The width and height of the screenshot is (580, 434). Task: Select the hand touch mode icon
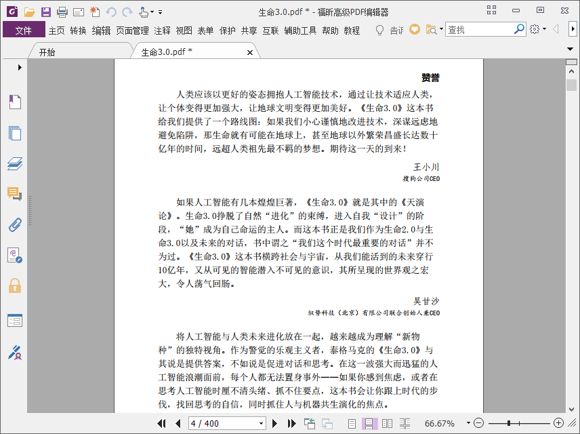(144, 12)
